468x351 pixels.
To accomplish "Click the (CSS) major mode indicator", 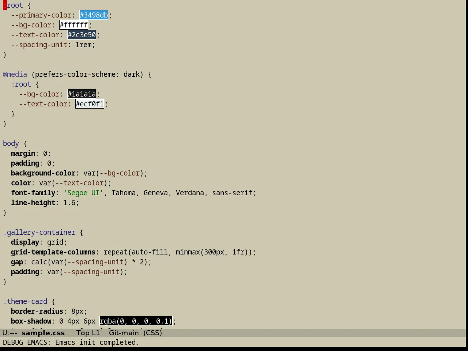I will point(153,333).
